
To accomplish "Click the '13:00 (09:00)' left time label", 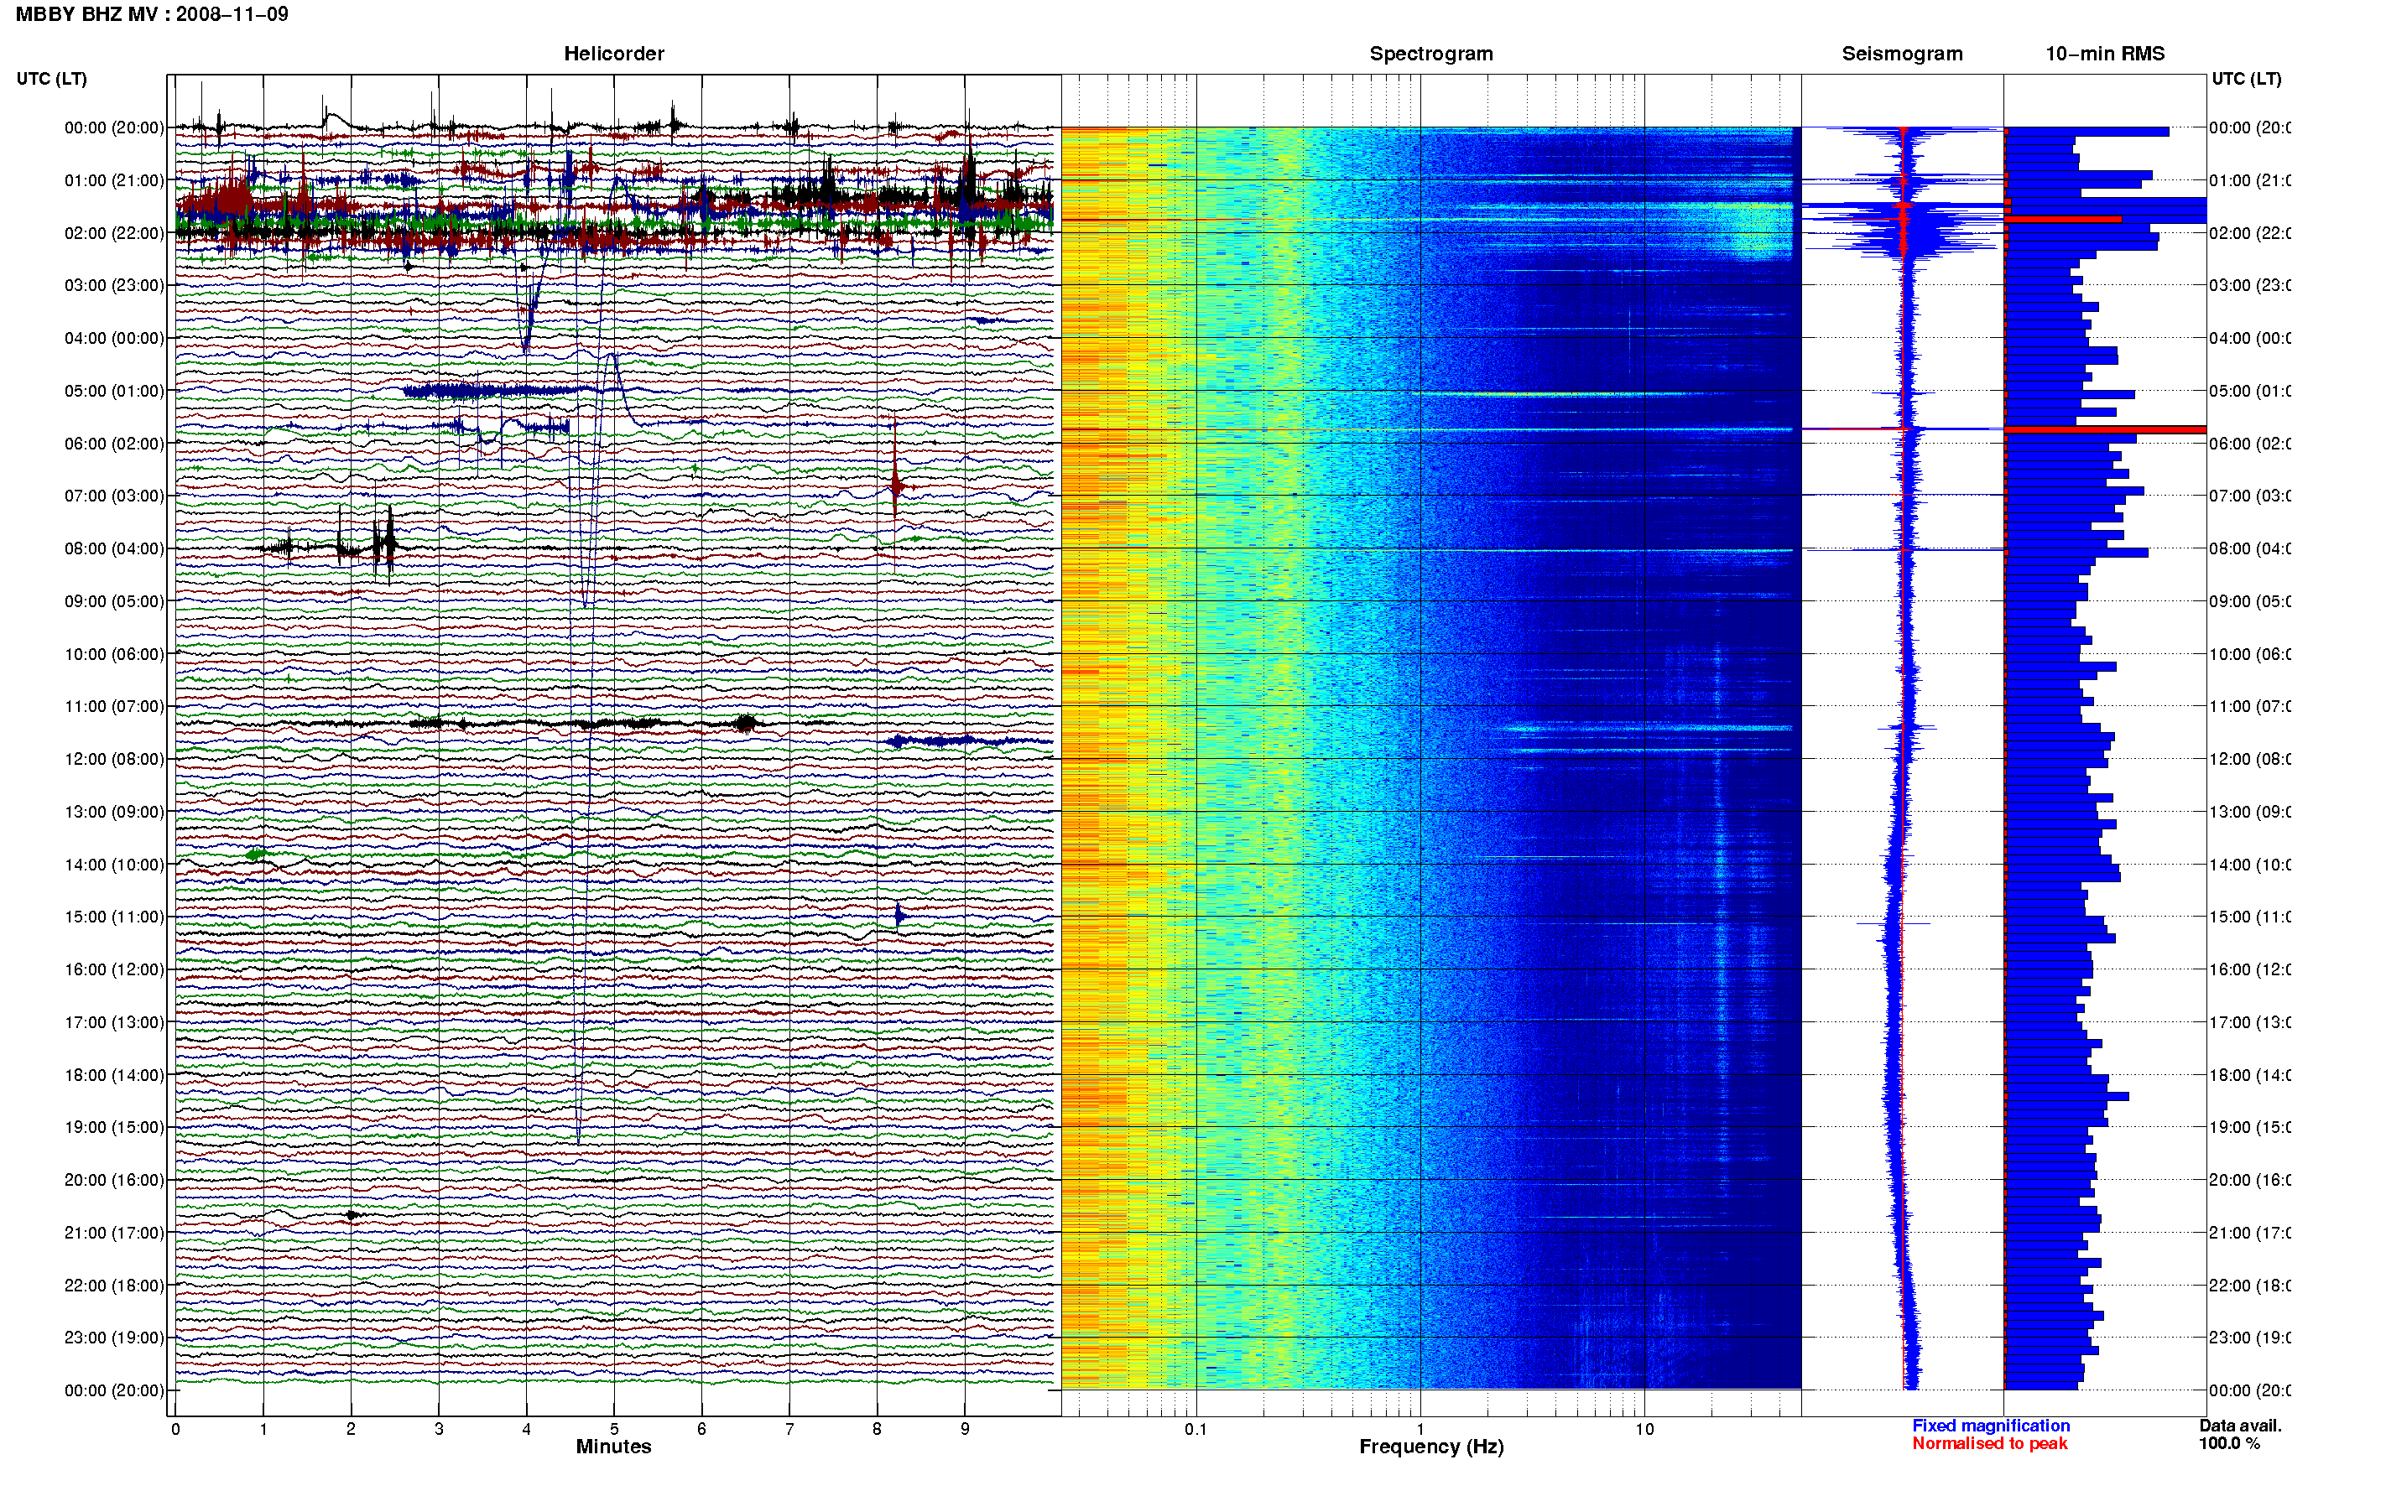I will [x=114, y=813].
